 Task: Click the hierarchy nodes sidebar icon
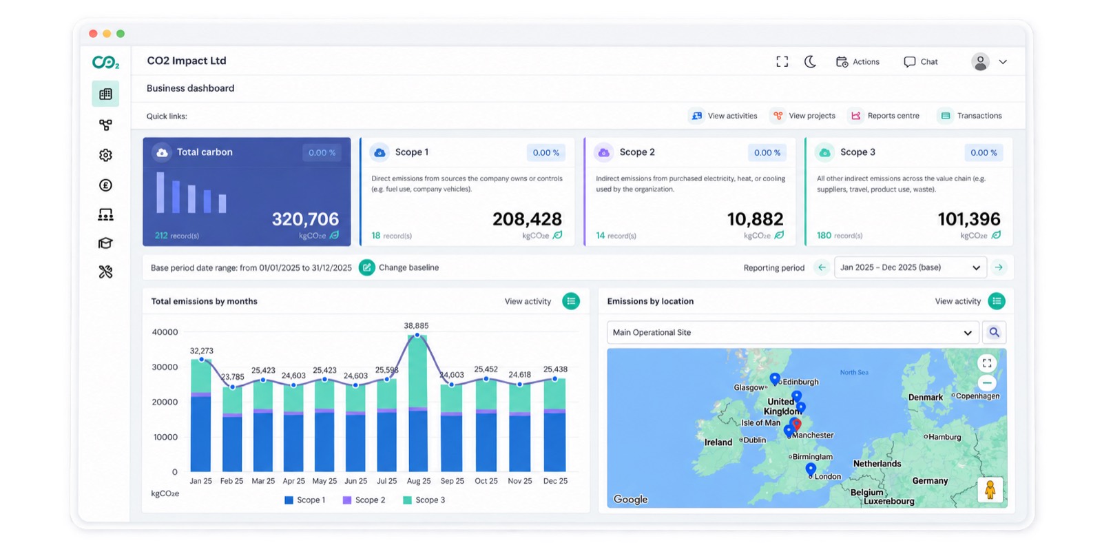[105, 125]
